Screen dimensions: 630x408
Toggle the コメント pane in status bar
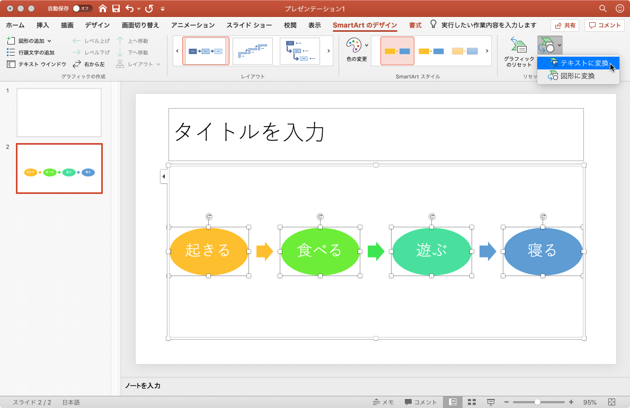tap(421, 402)
